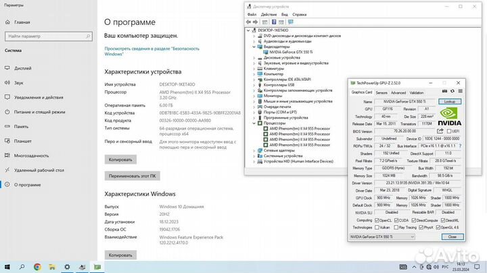Open the GPU selection dropdown in GPU-Z
This screenshot has height=273, width=487.
tap(381, 237)
